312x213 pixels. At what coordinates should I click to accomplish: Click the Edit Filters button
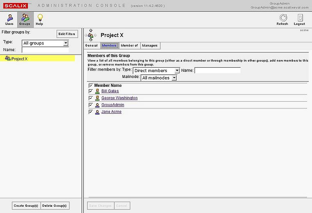click(x=67, y=34)
